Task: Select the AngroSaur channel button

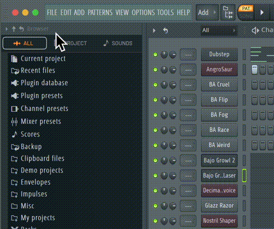Action: click(219, 70)
